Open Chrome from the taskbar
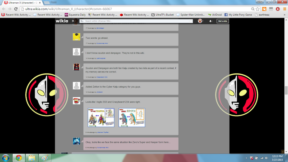This screenshot has height=162, width=288. coord(18,158)
